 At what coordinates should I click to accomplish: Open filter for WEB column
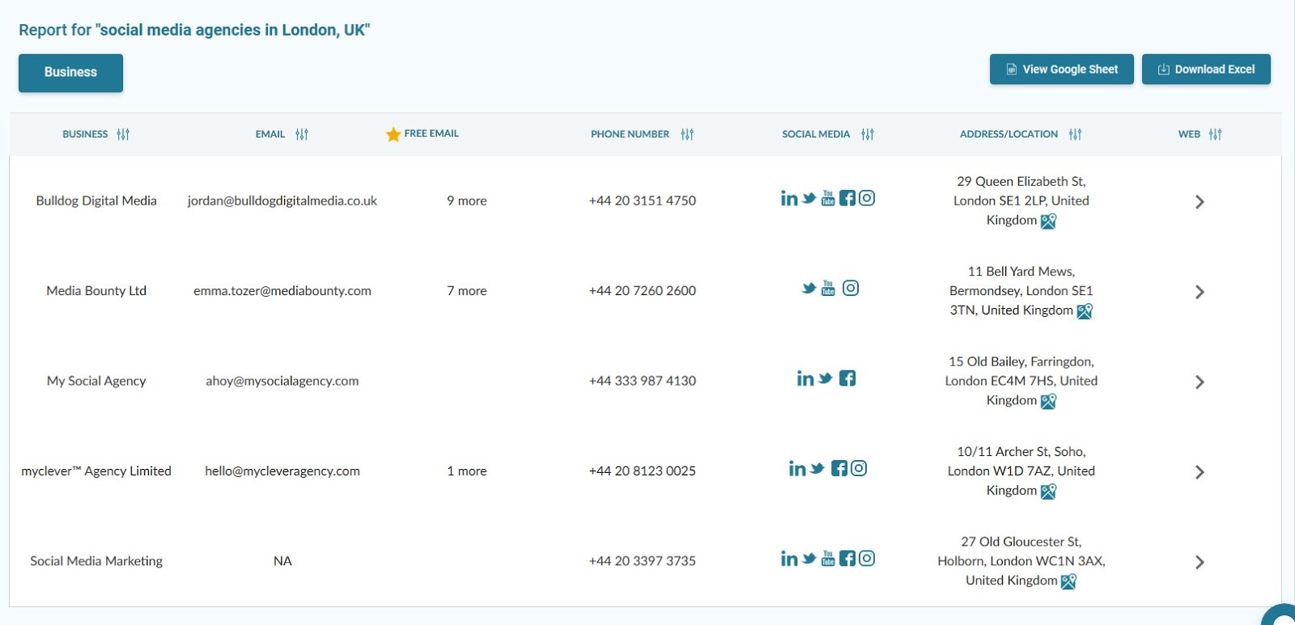pyautogui.click(x=1215, y=134)
